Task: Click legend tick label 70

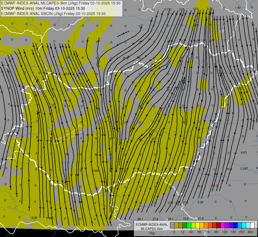Action: [208, 232]
